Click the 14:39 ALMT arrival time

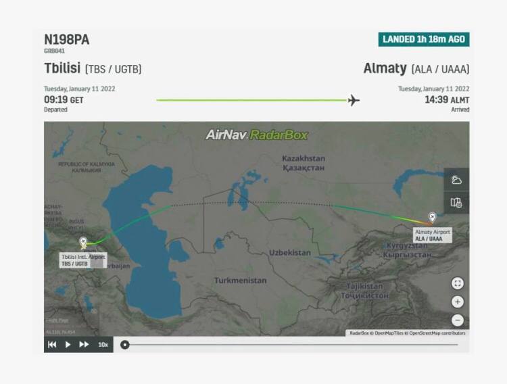point(448,99)
